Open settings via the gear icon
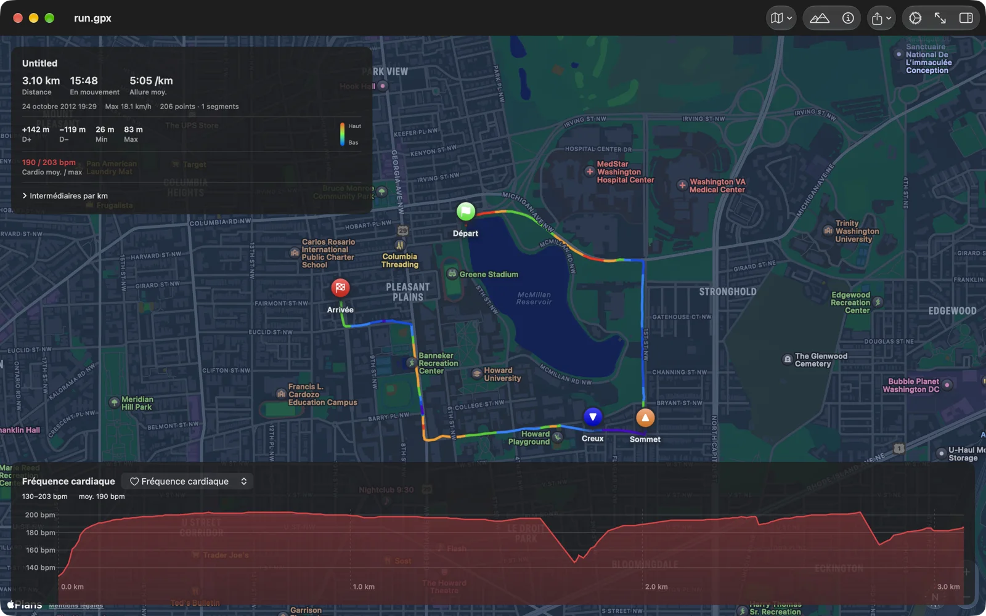Viewport: 986px width, 616px height. 915,18
